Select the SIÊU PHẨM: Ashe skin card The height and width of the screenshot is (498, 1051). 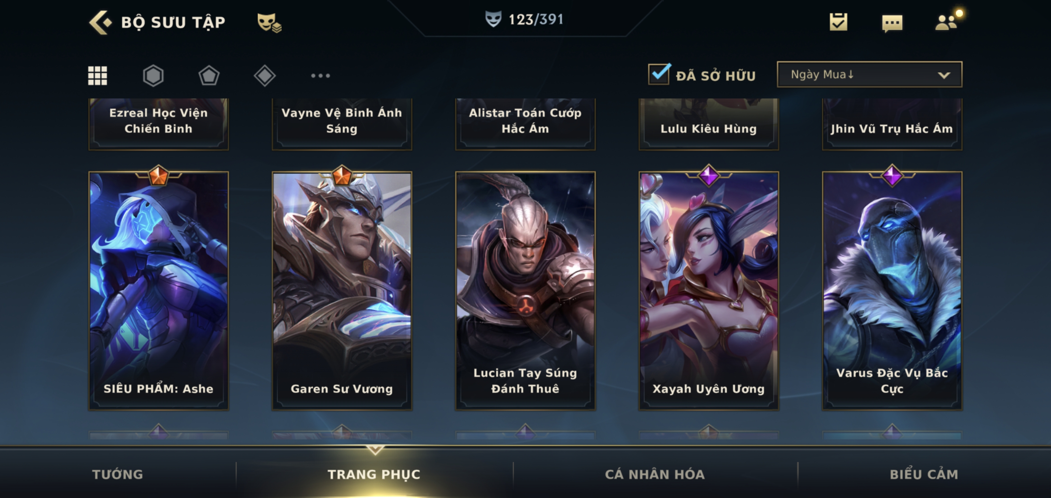tap(159, 290)
